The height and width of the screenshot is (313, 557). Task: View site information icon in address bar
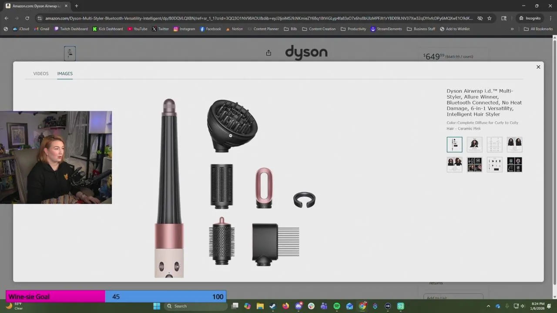[x=40, y=18]
